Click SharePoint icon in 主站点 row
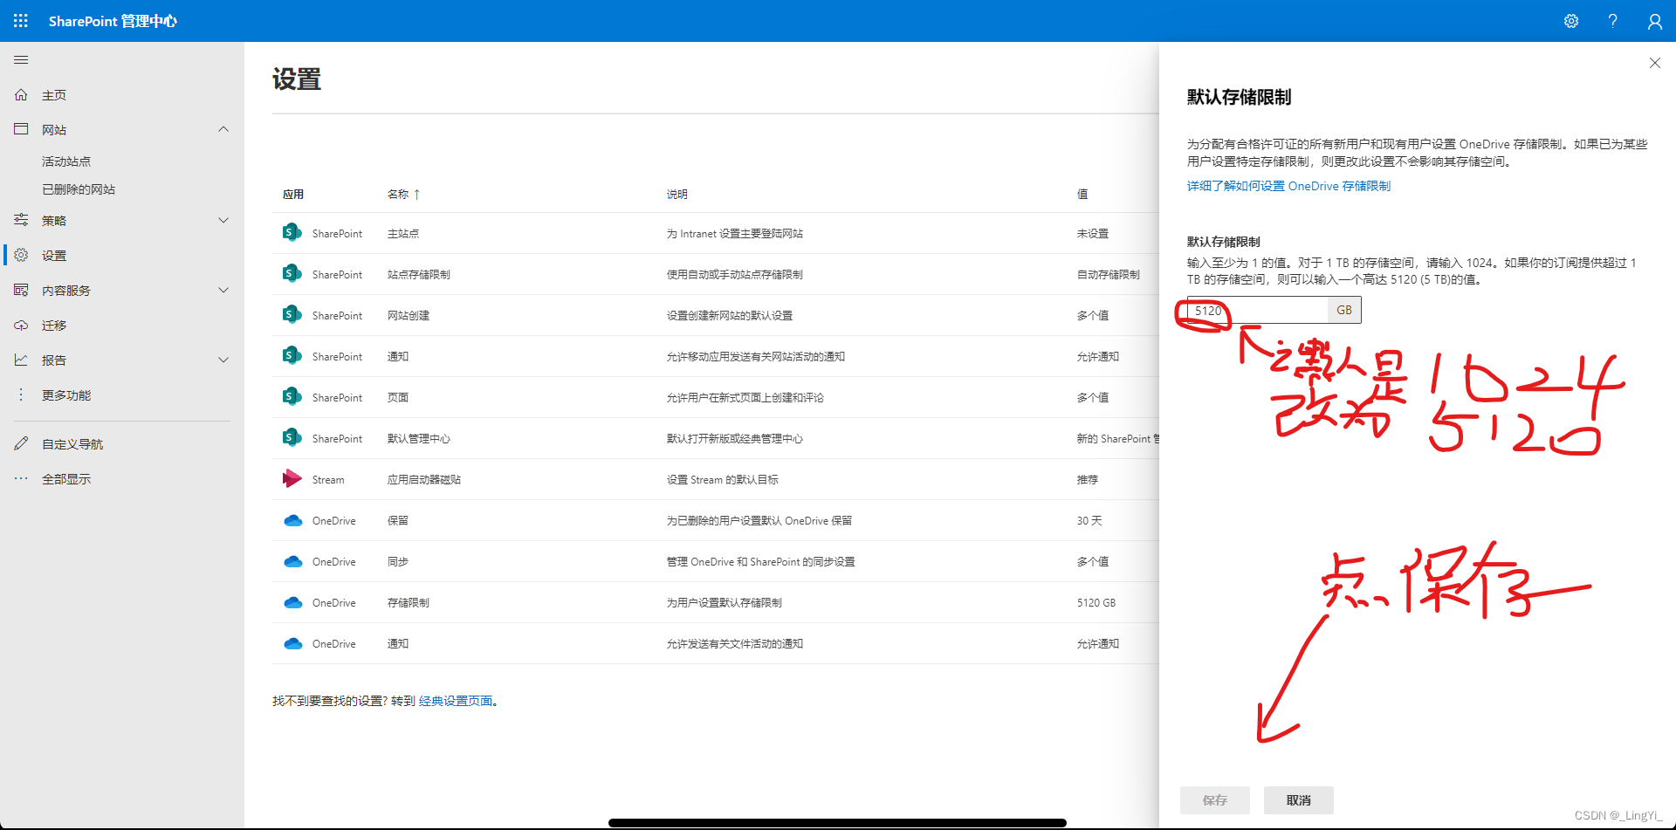1676x830 pixels. [292, 233]
